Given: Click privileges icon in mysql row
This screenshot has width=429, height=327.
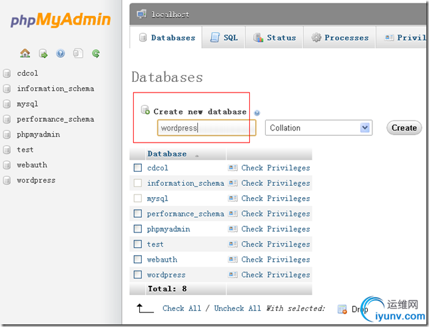Looking at the screenshot, I should [232, 198].
